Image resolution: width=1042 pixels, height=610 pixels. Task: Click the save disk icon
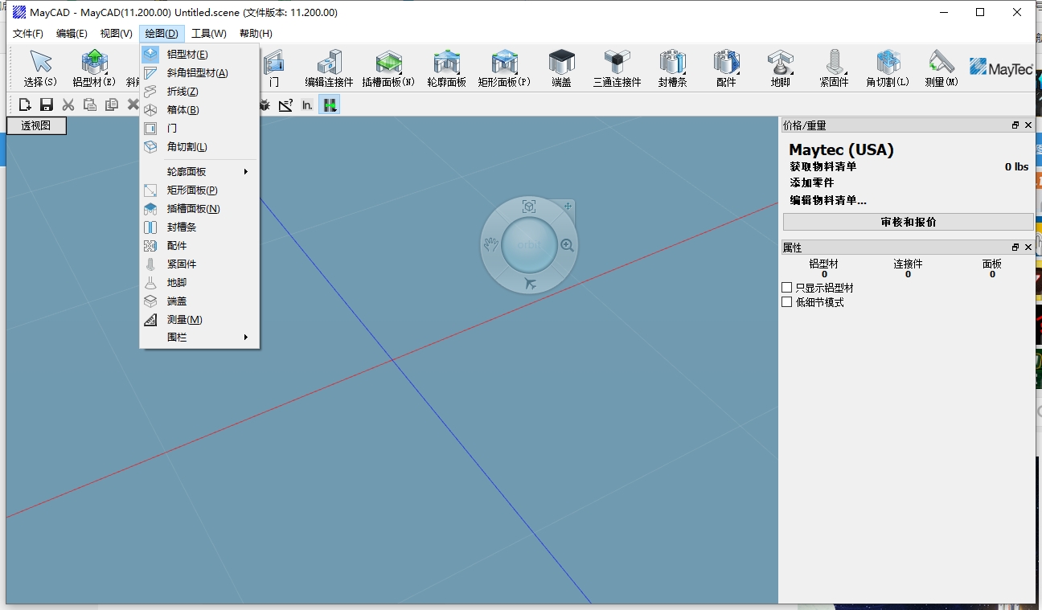47,104
